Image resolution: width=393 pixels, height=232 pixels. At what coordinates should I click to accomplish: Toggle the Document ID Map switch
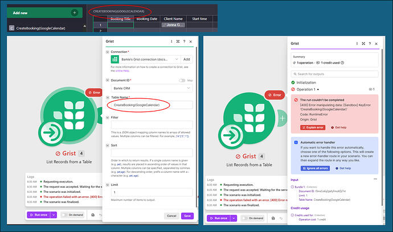[182, 80]
